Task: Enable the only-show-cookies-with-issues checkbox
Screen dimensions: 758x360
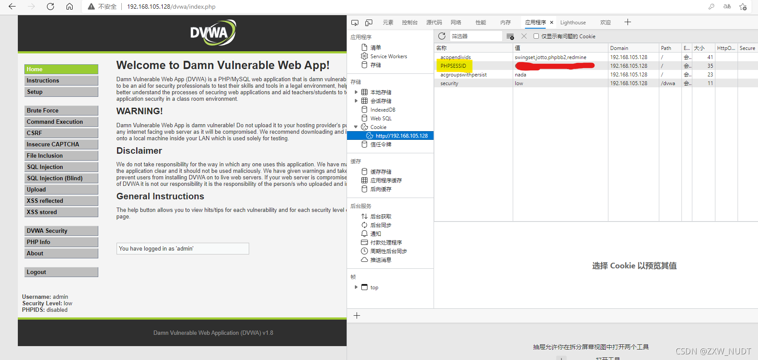Action: click(x=536, y=36)
